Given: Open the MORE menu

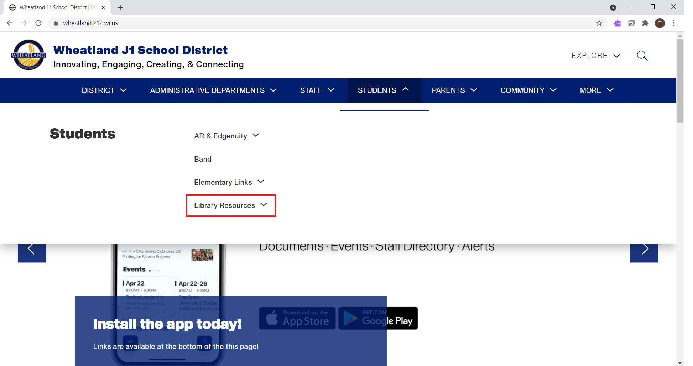Looking at the screenshot, I should click(596, 90).
